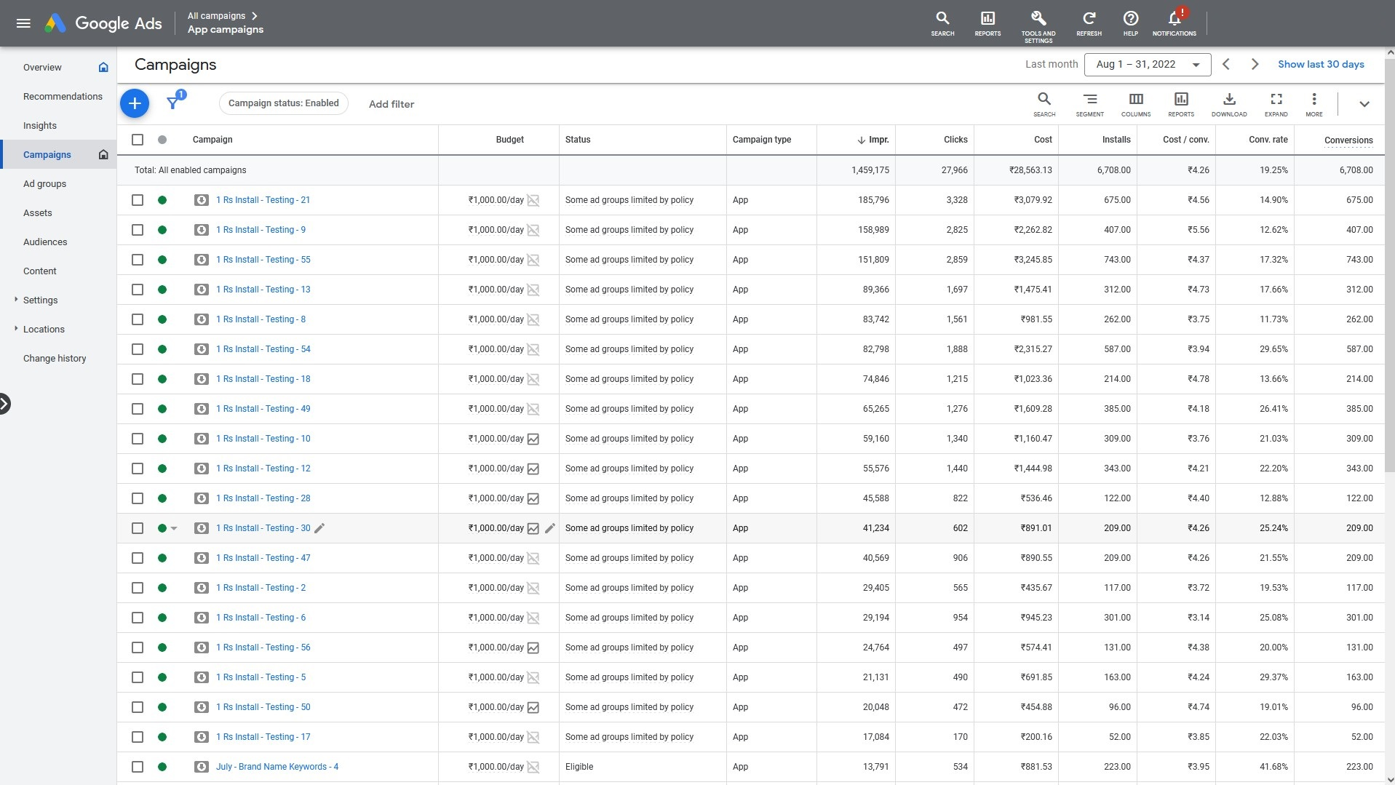The image size is (1395, 785).
Task: Open campaign 1 Rs Install - Testing - 55
Action: coord(263,260)
